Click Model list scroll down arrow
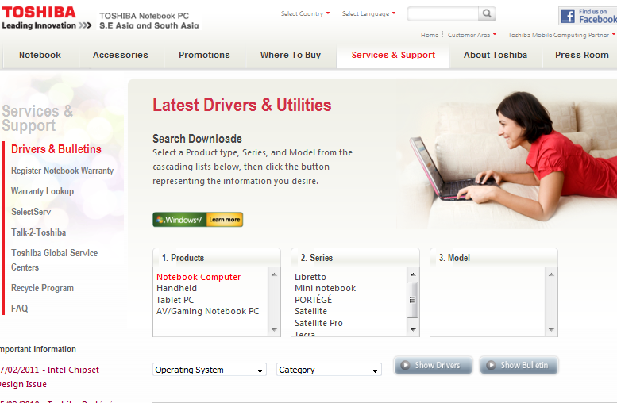617x403 pixels. click(x=551, y=330)
